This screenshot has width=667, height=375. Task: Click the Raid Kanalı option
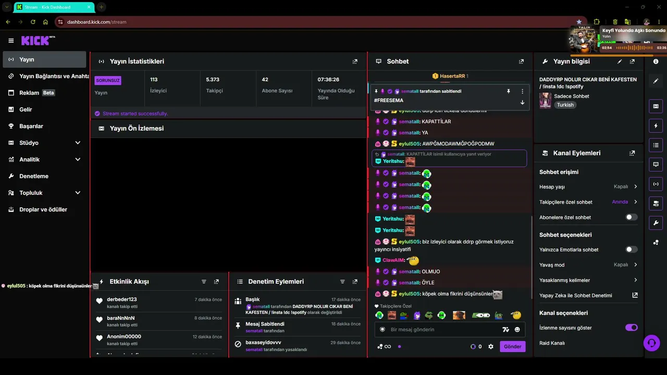[x=552, y=343]
